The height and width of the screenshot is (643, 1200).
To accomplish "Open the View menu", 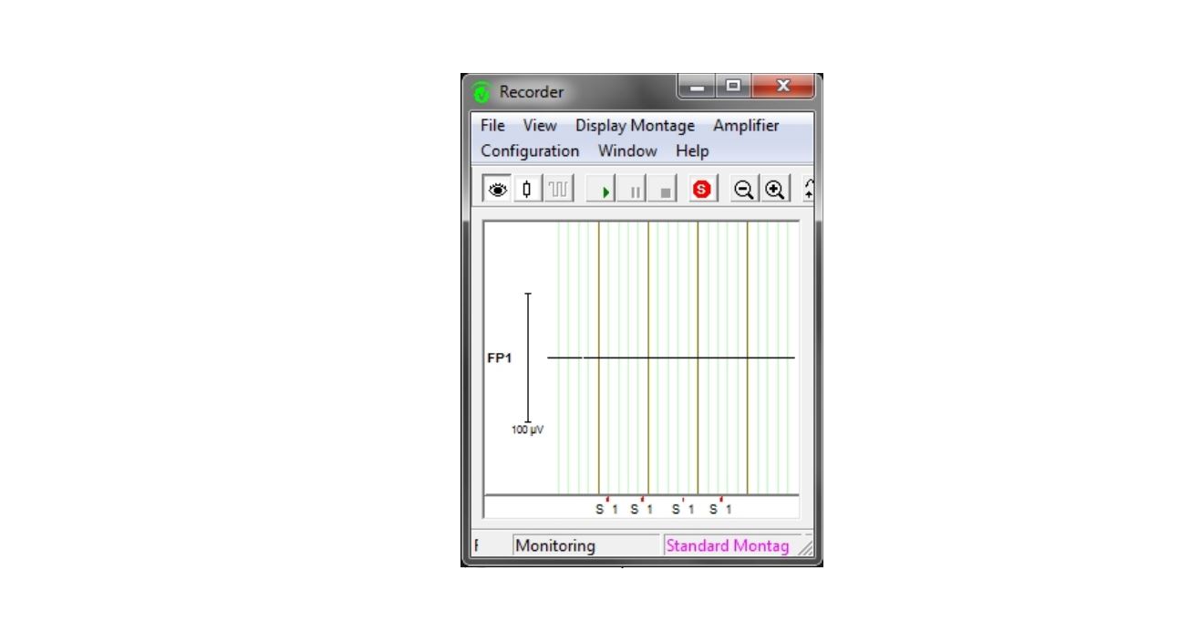I will click(x=540, y=126).
